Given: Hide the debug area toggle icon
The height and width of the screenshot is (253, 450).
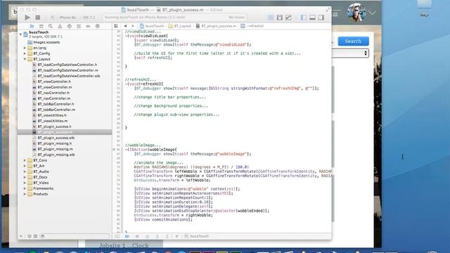Looking at the screenshot, I should coord(117,236).
